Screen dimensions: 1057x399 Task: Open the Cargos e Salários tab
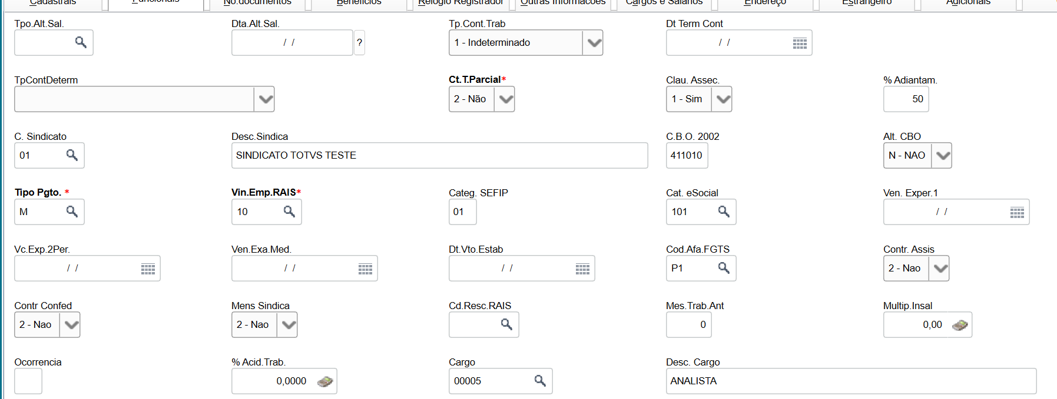[x=664, y=3]
